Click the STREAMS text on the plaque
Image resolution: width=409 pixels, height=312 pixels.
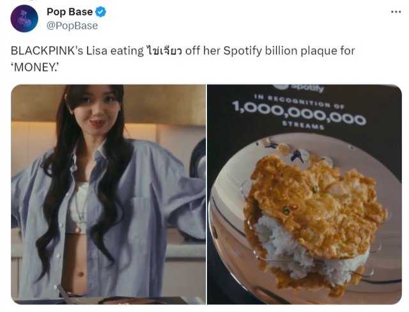coord(303,125)
